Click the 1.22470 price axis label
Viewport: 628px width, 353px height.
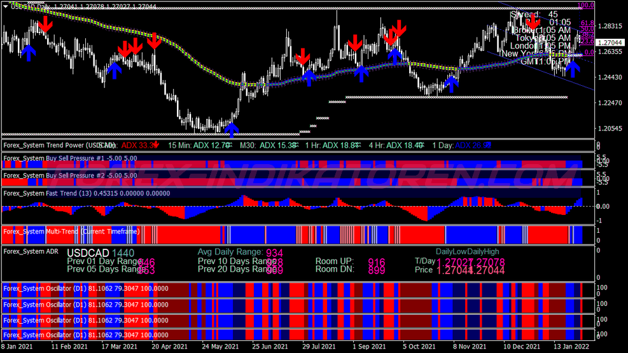610,103
